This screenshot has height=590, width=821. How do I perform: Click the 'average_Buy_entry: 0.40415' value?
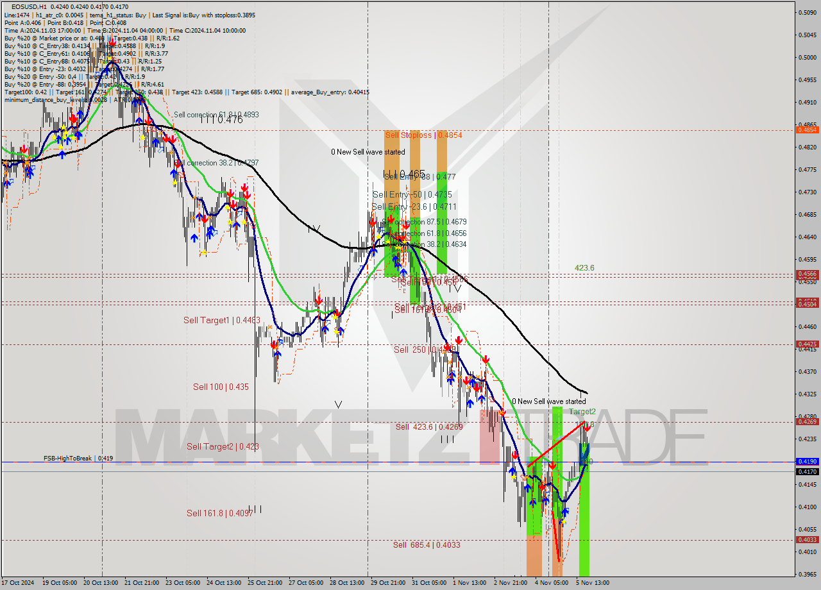tap(331, 92)
